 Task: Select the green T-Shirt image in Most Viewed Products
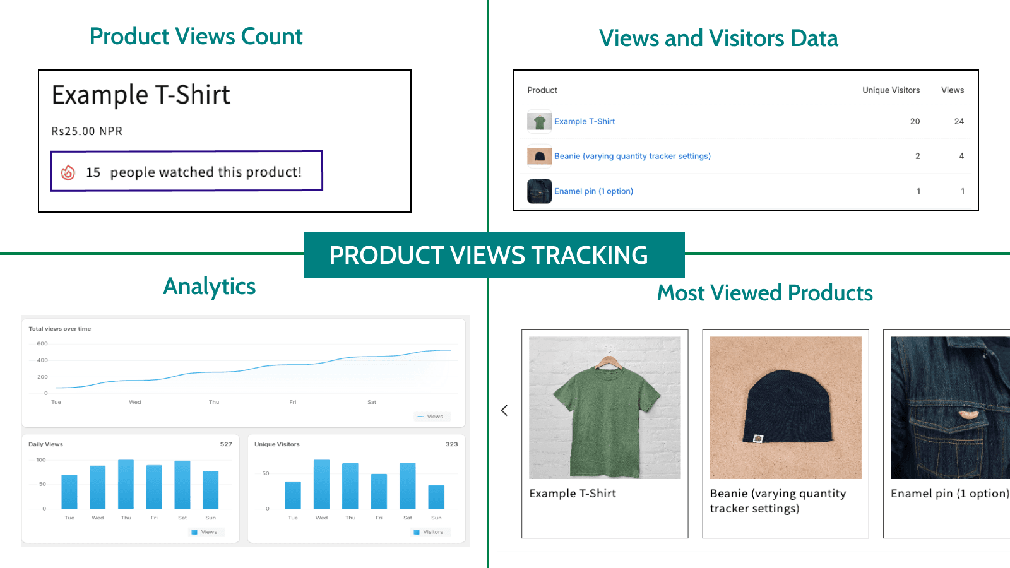click(x=604, y=409)
